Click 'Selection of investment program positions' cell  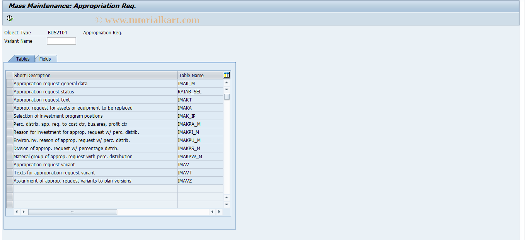(x=95, y=116)
